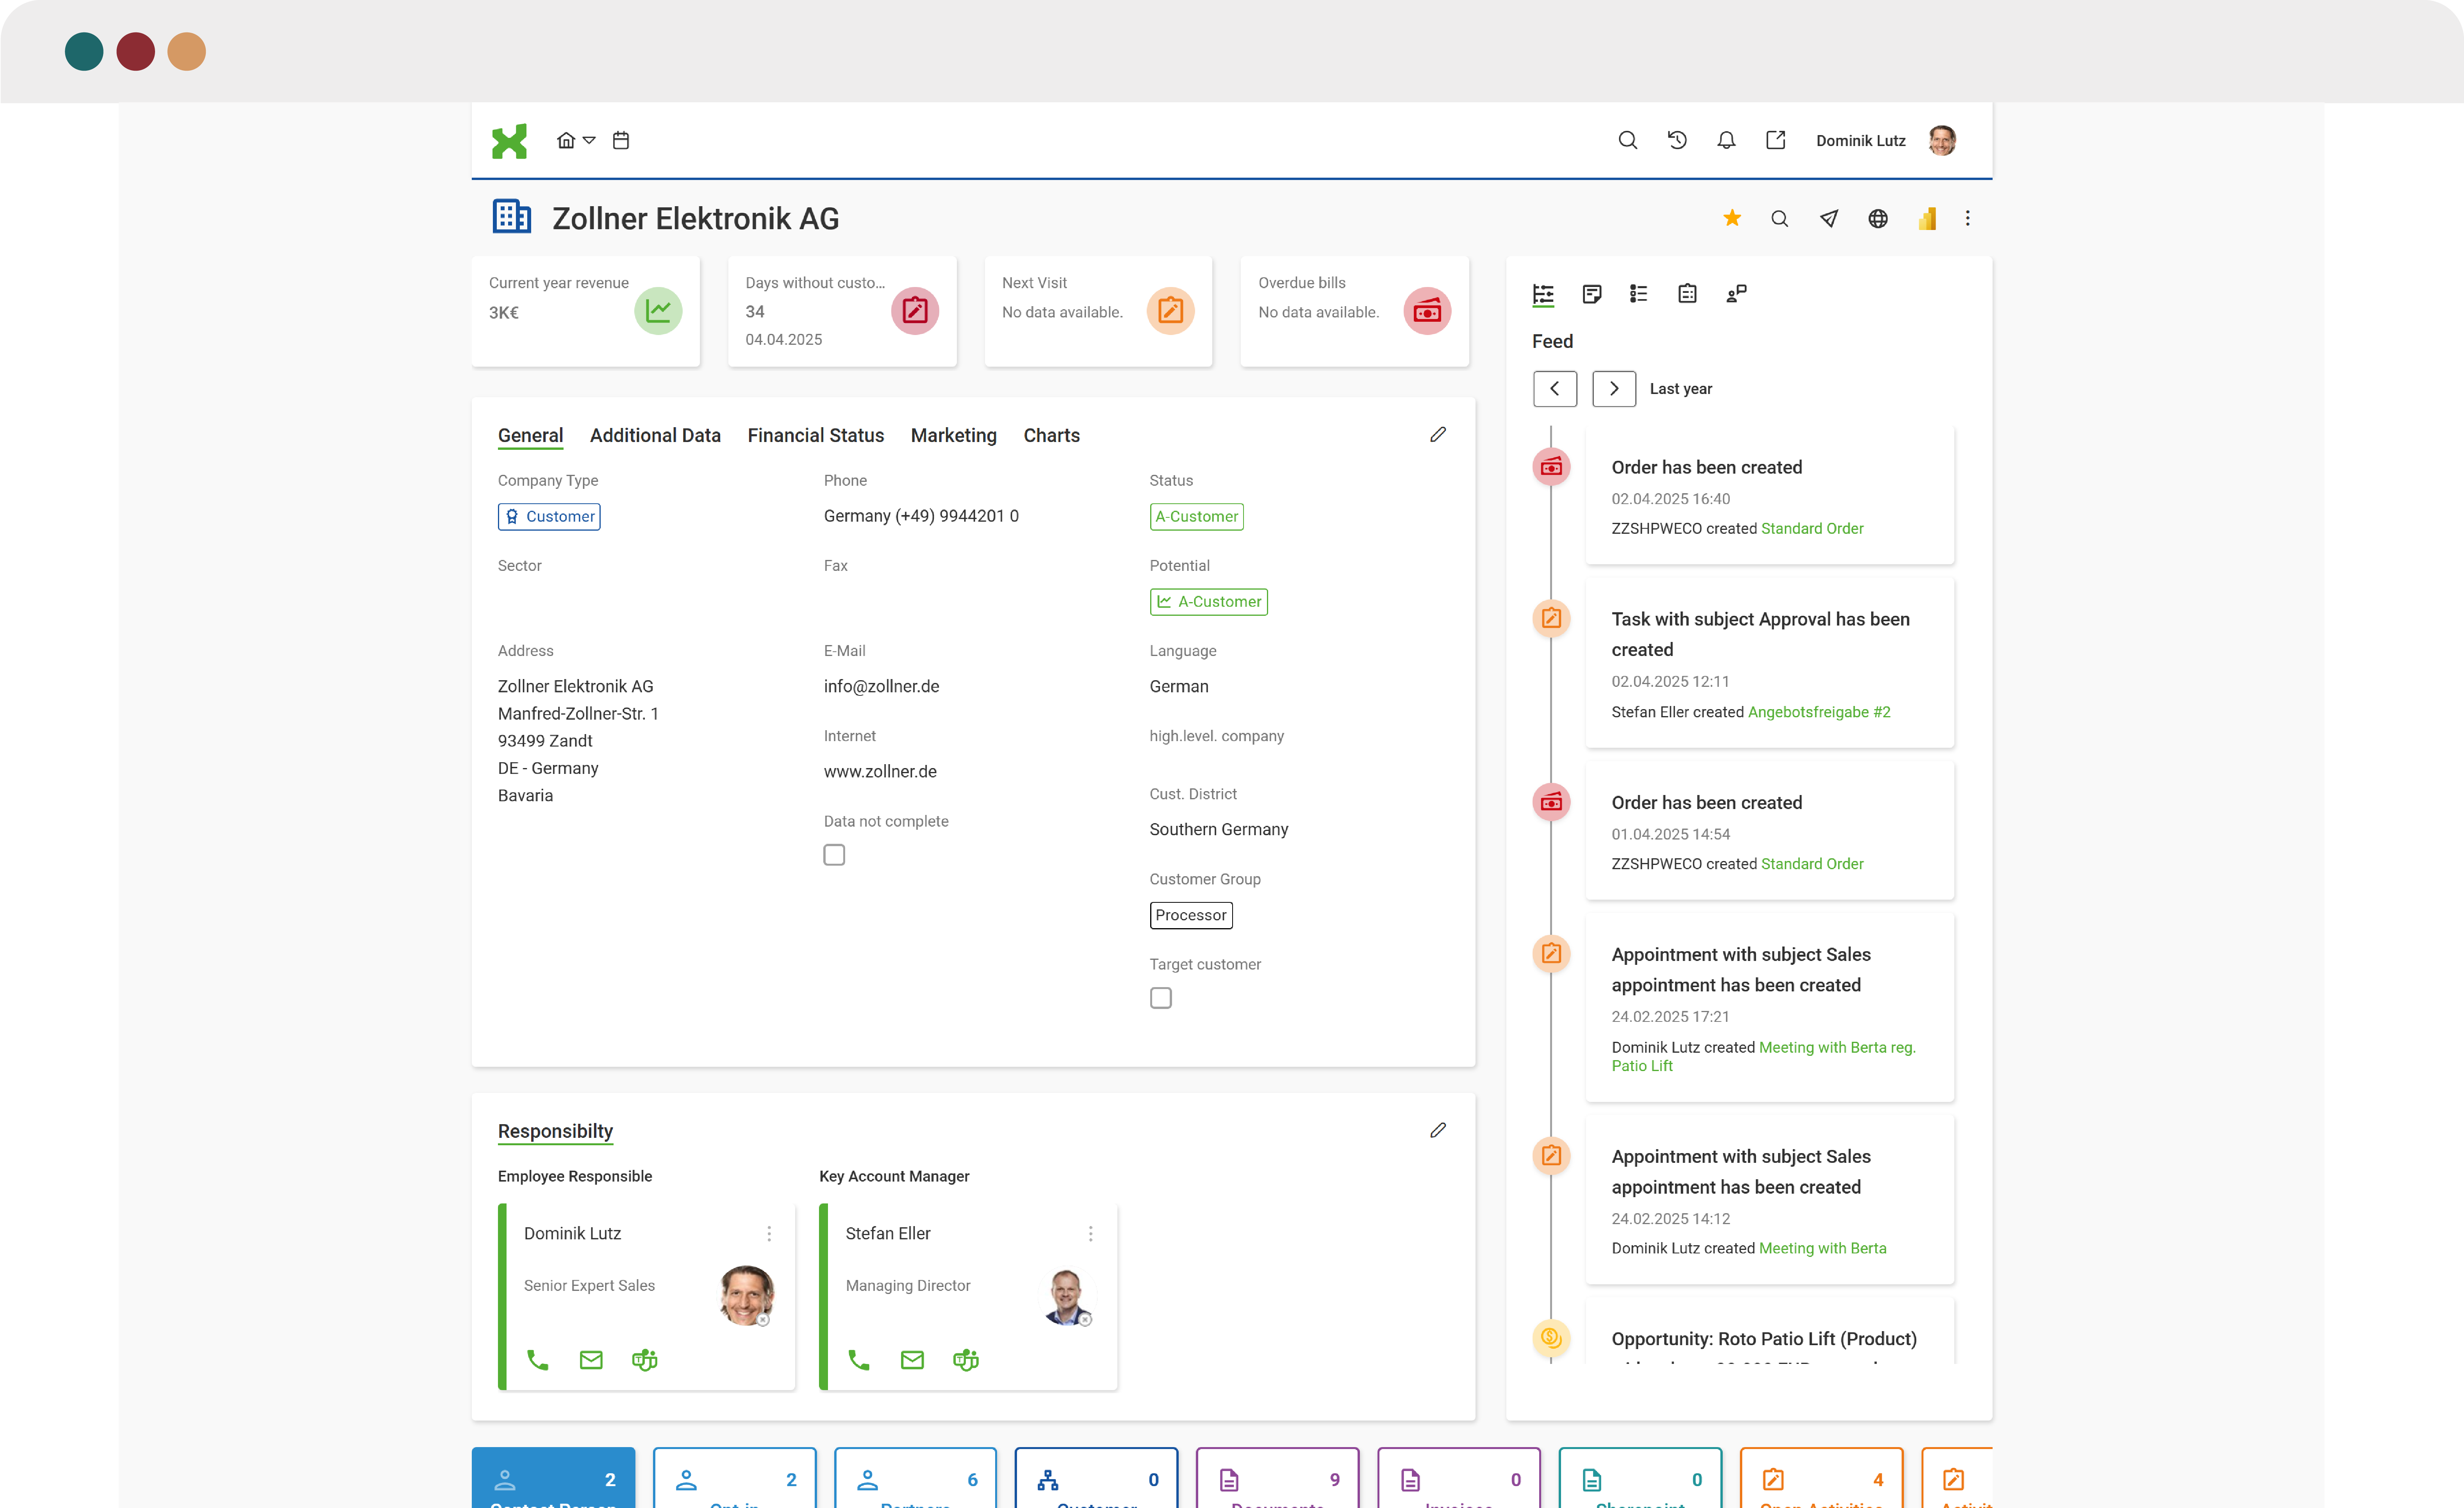Switch to the Financial Status tab
Viewport: 2464px width, 1508px height.
click(x=815, y=435)
